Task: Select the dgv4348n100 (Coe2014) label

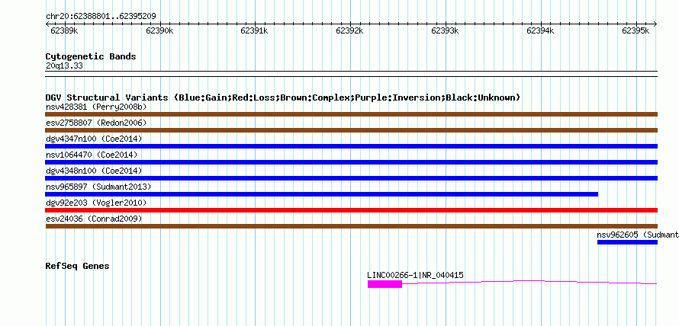Action: pos(94,171)
